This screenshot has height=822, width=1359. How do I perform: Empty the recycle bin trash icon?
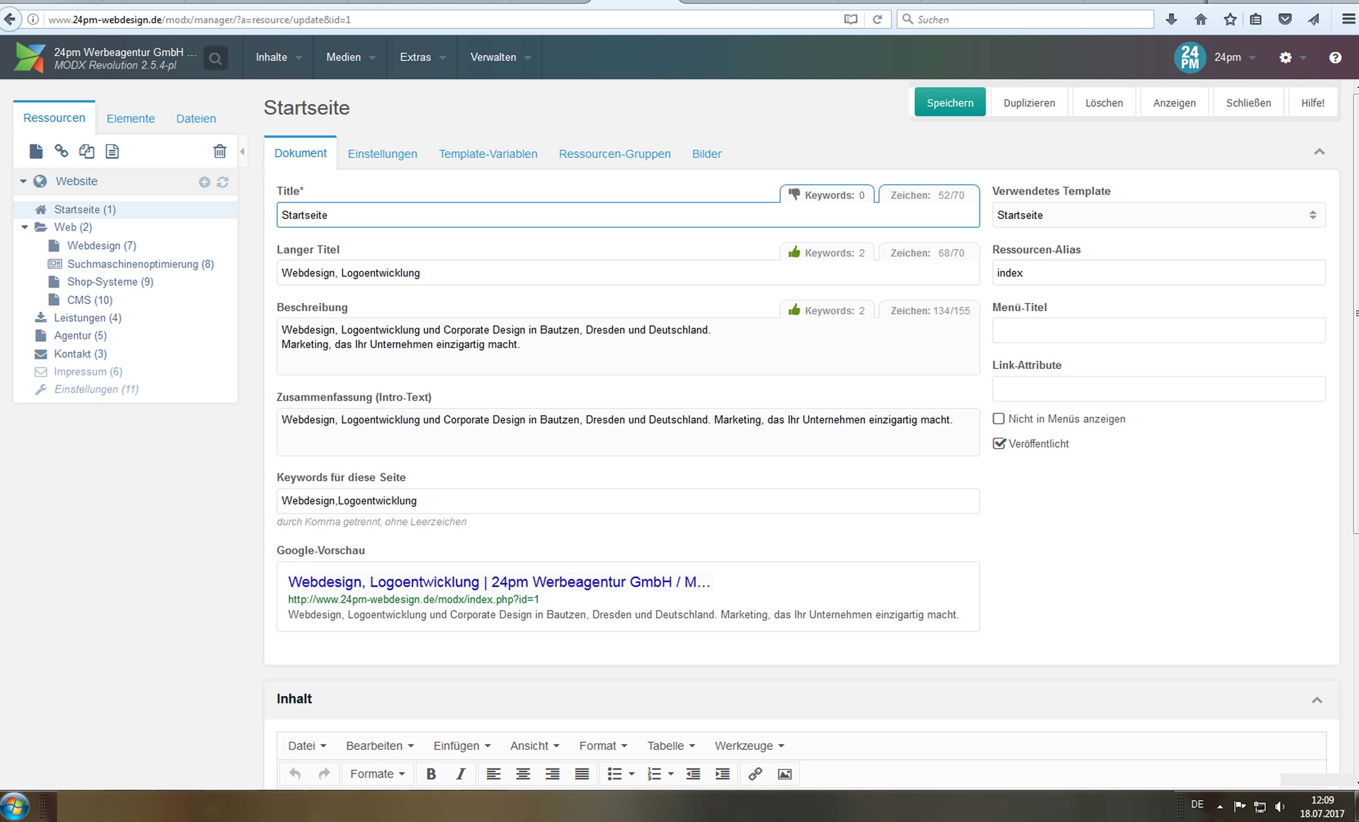[220, 151]
